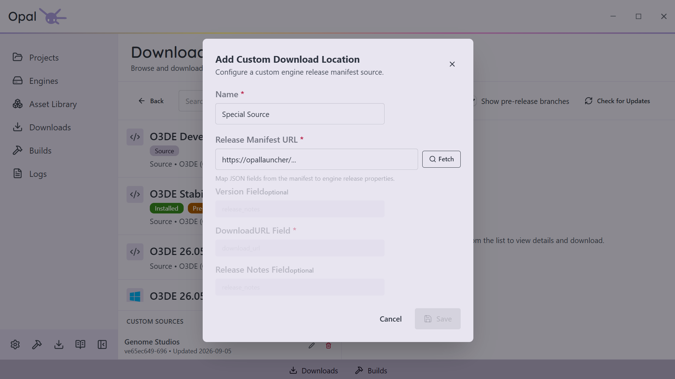Open the book documentation icon
This screenshot has height=379, width=675.
(80, 344)
